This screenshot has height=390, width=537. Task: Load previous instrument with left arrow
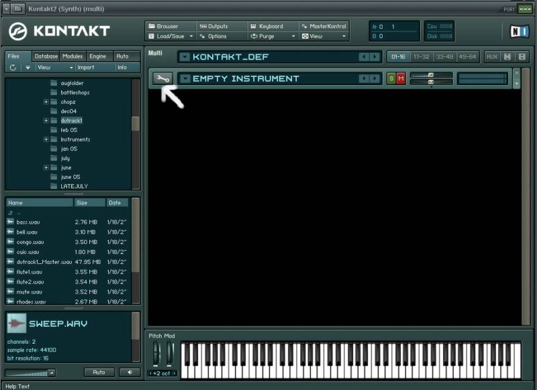(364, 78)
